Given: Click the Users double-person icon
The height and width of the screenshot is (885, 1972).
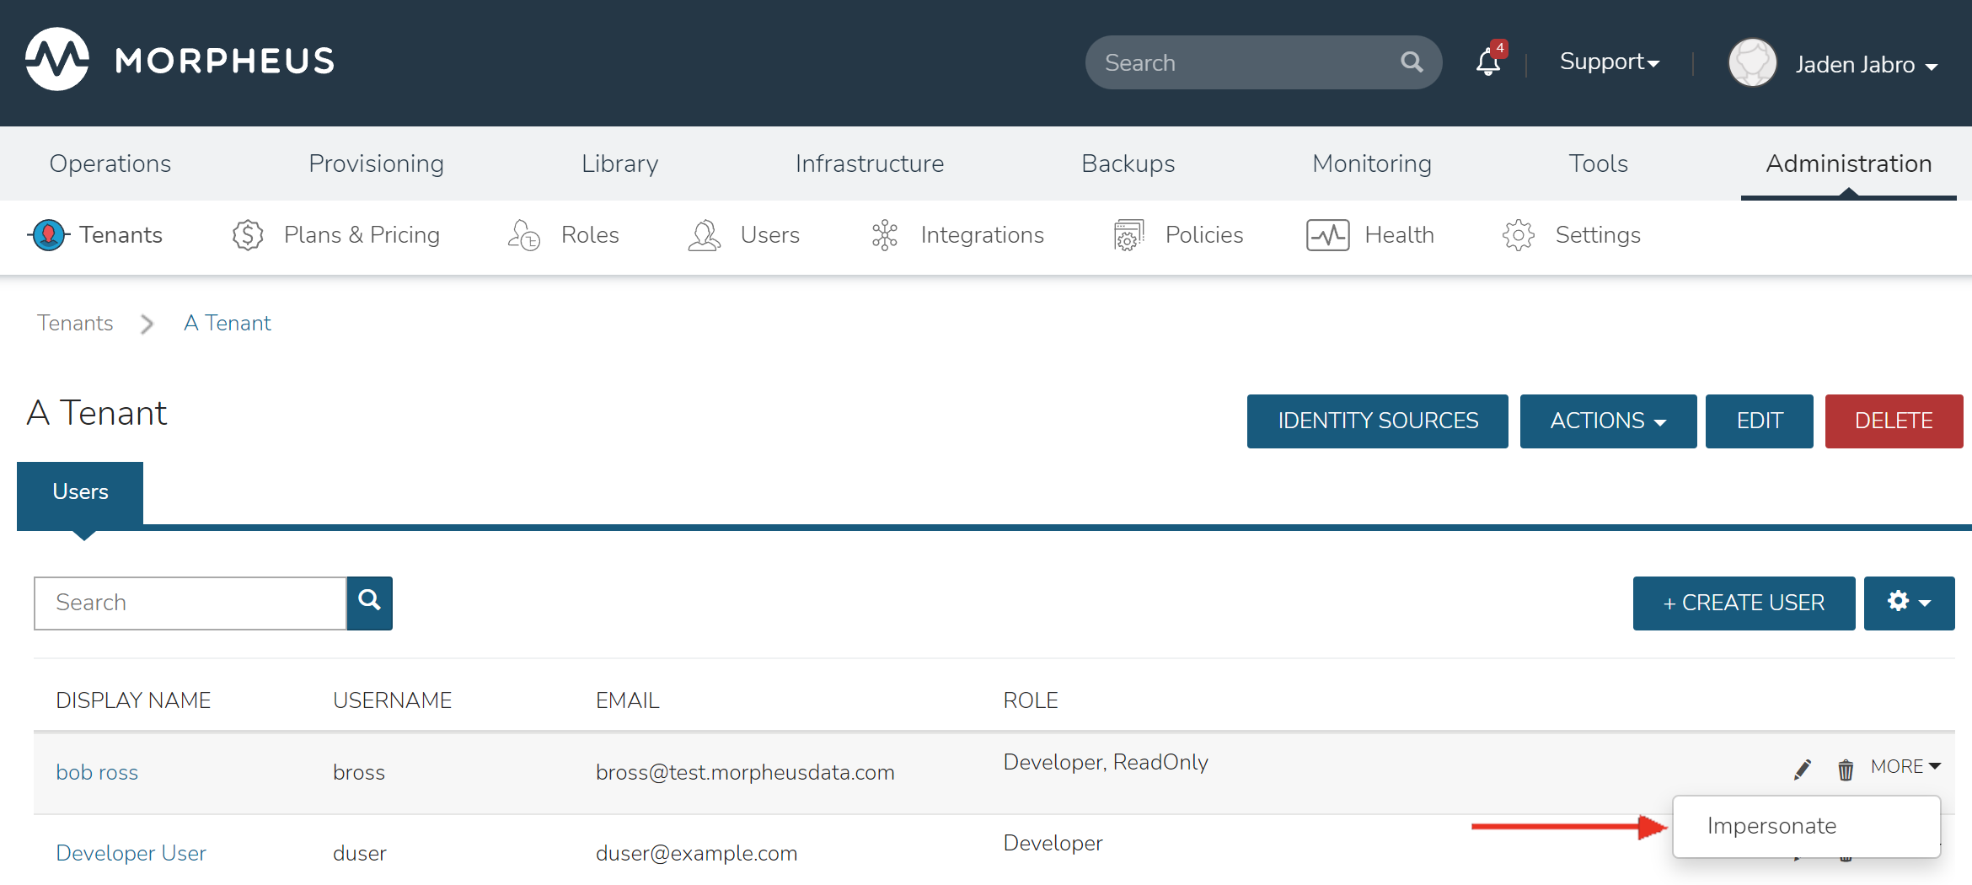Looking at the screenshot, I should pyautogui.click(x=704, y=235).
